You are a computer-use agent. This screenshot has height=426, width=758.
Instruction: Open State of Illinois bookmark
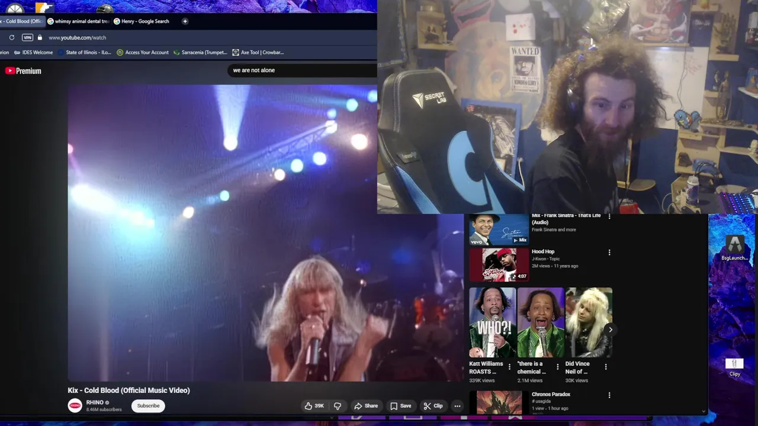coord(84,52)
